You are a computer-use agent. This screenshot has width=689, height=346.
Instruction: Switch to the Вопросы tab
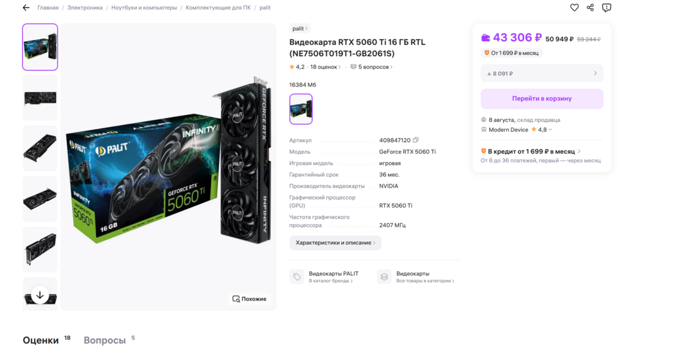click(x=105, y=340)
